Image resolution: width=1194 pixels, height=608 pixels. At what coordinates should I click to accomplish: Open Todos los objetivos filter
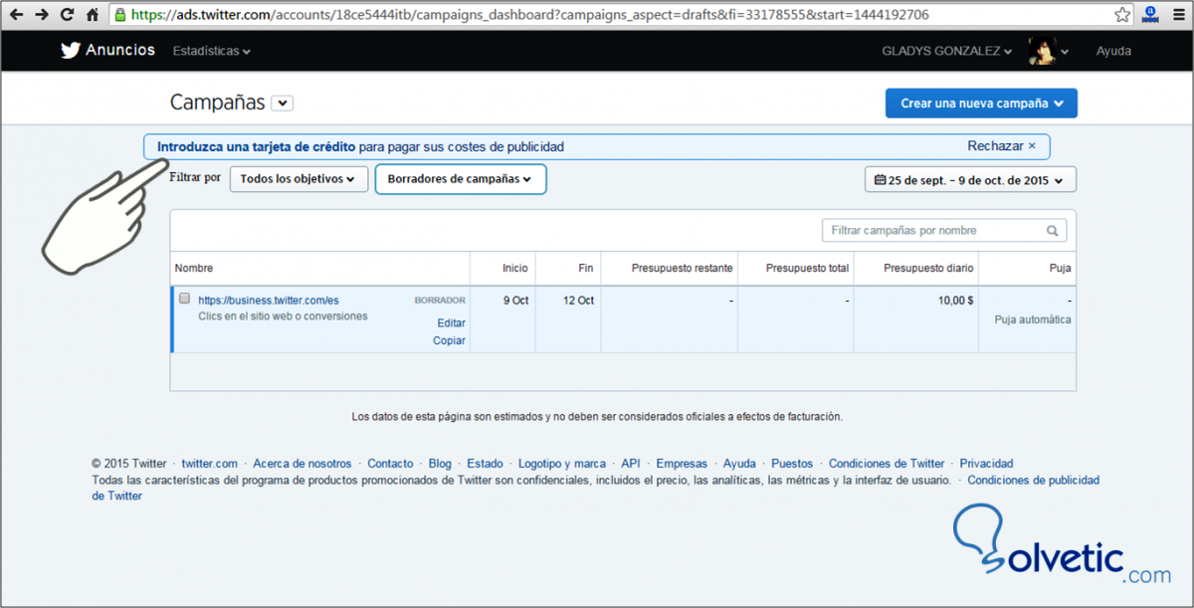(x=298, y=179)
